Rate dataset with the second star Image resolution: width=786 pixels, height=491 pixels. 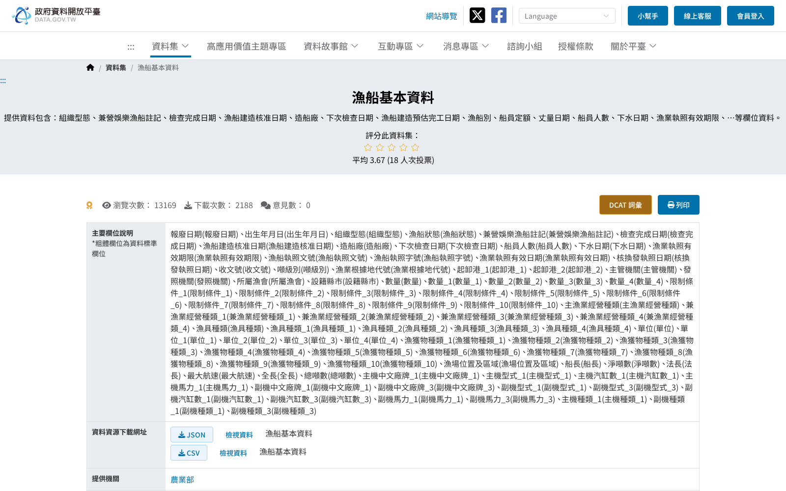(380, 147)
